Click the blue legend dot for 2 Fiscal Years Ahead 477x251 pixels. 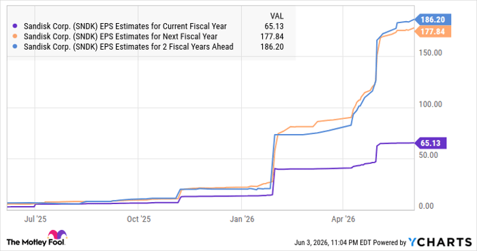click(14, 47)
